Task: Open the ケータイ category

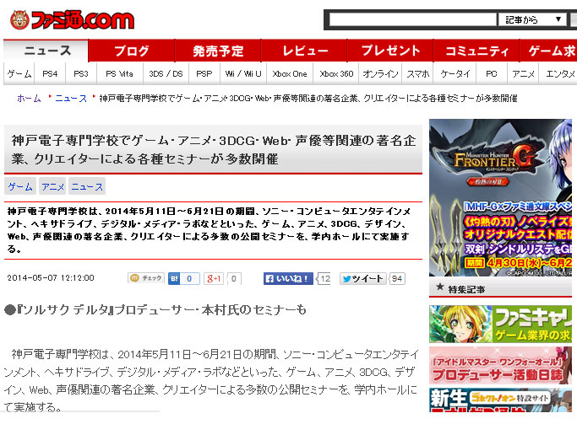Action: click(455, 74)
